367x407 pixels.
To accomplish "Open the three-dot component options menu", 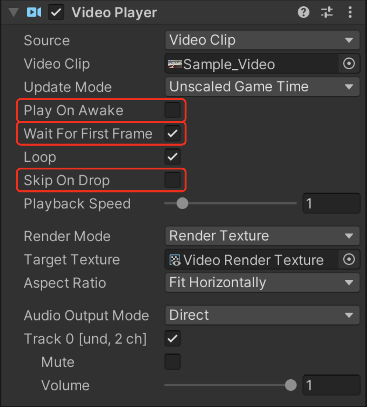I will tap(350, 12).
